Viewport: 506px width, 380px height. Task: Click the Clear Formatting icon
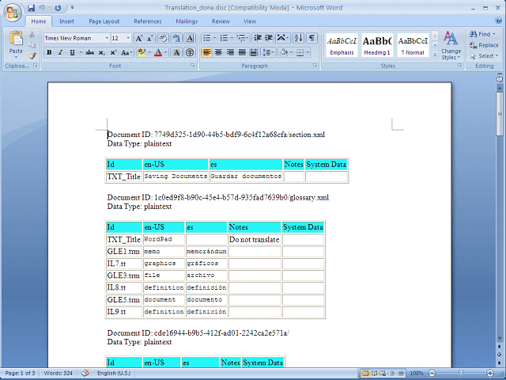coord(163,39)
